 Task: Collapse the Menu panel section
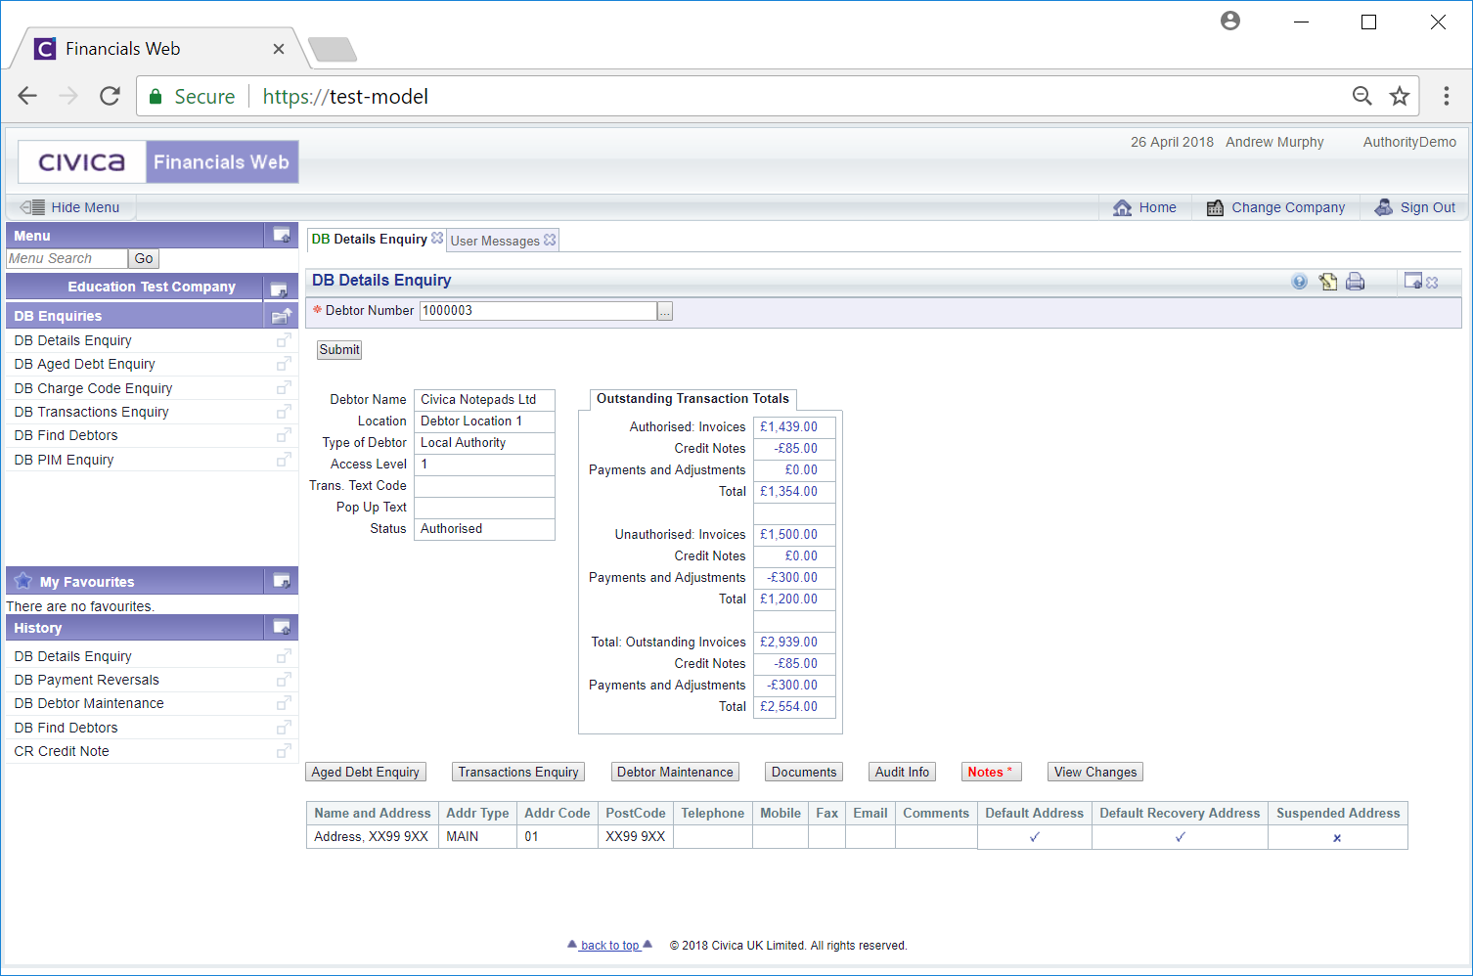coord(282,236)
